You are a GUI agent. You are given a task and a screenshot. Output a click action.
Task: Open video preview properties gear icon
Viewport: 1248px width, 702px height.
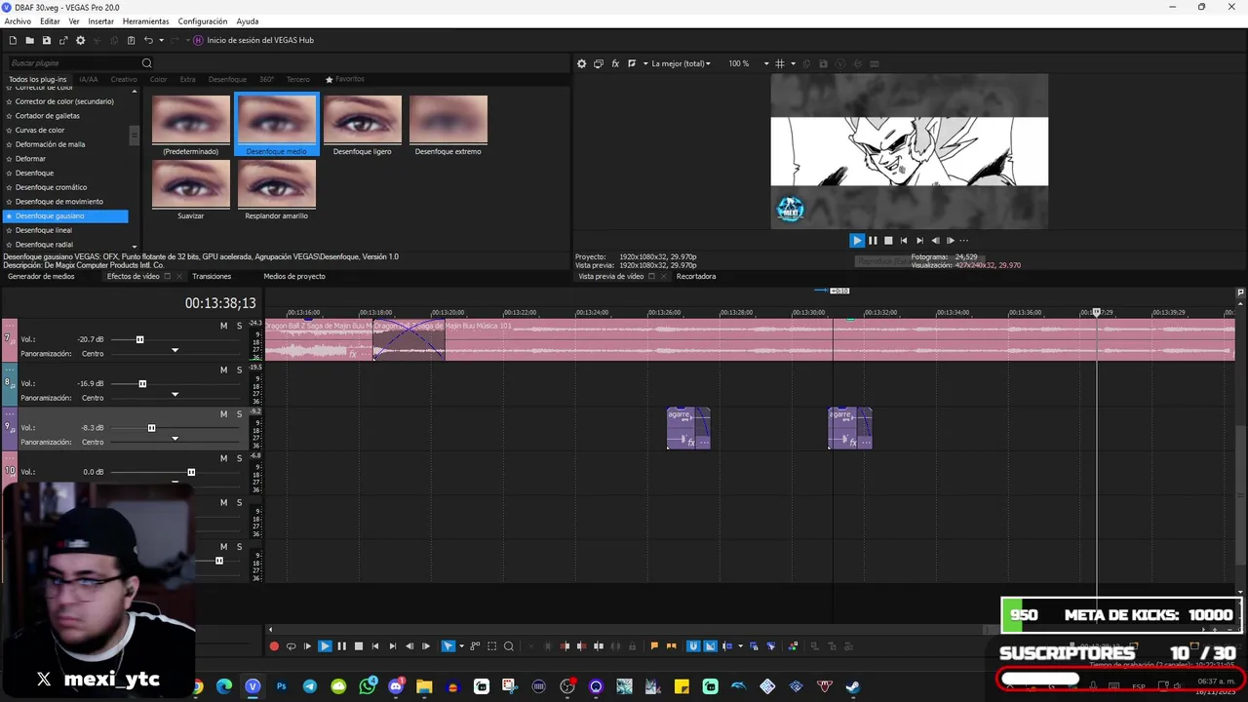(x=582, y=63)
